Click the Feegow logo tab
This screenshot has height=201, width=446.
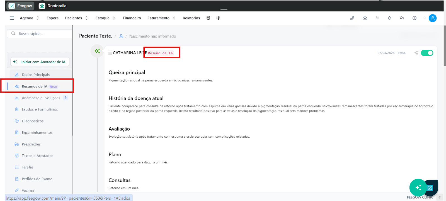pos(20,6)
